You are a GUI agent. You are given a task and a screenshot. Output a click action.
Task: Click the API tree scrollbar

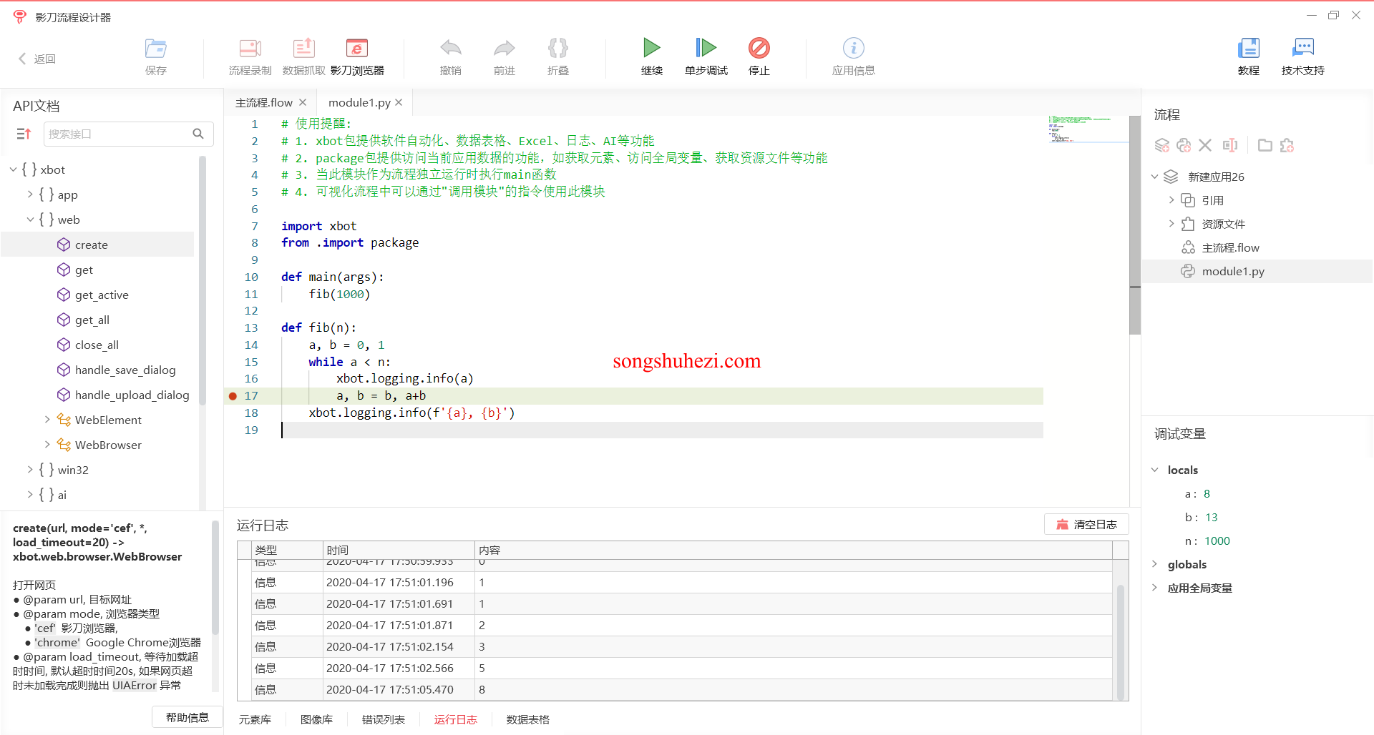(x=203, y=279)
